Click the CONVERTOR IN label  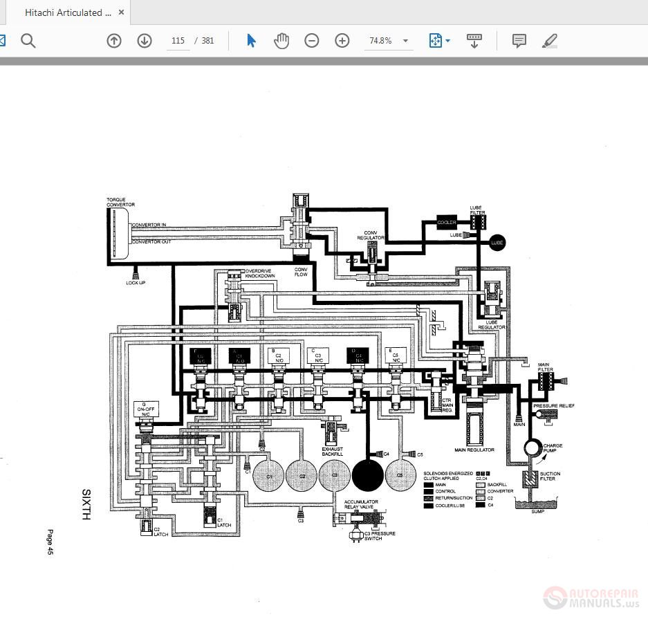[149, 225]
